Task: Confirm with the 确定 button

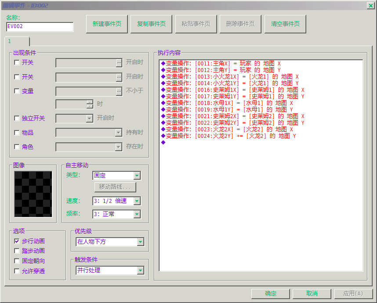Action: [x=271, y=294]
